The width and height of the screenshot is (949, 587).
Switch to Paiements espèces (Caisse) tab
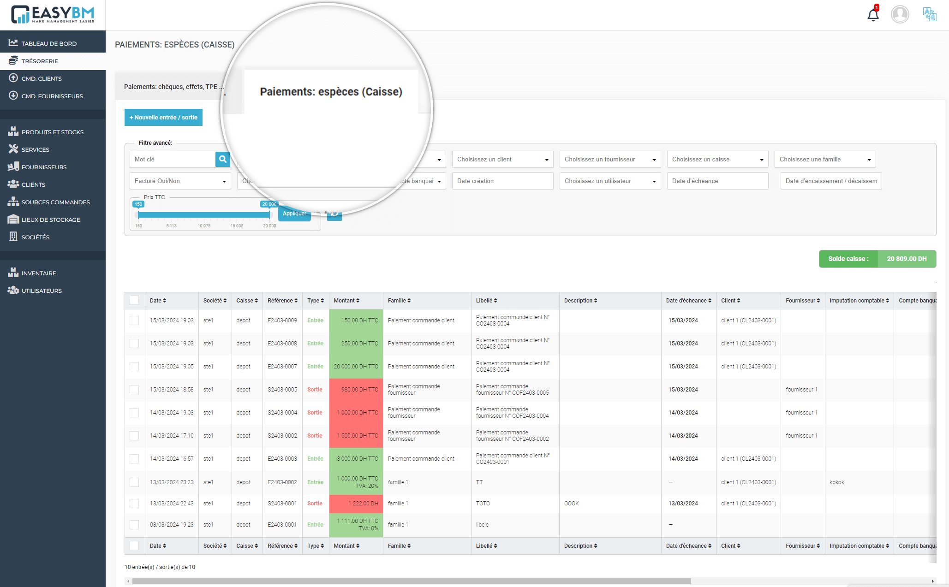[331, 91]
